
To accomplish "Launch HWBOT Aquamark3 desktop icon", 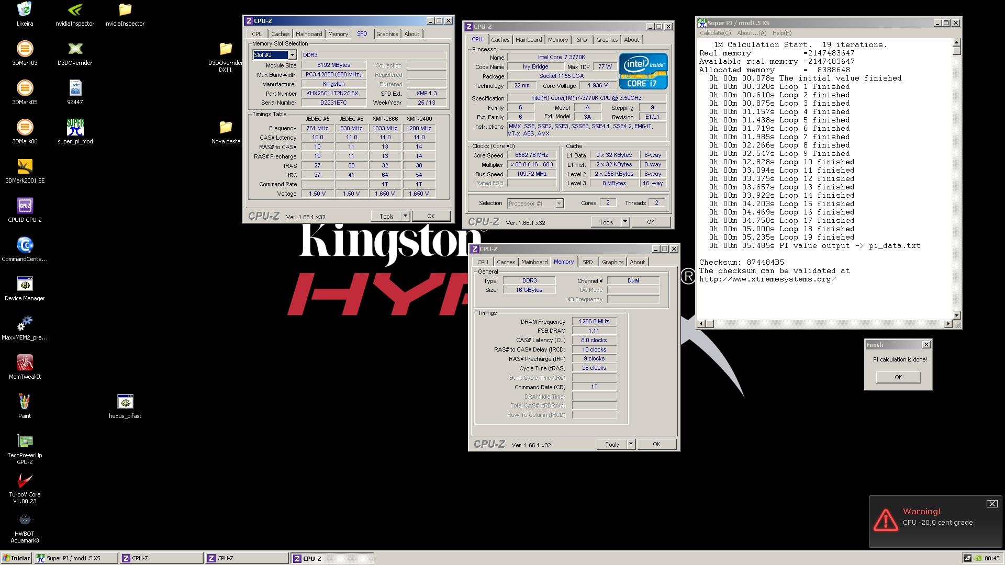I will [x=25, y=527].
